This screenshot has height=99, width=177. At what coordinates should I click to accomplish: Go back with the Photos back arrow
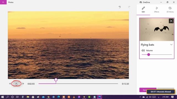point(3,2)
